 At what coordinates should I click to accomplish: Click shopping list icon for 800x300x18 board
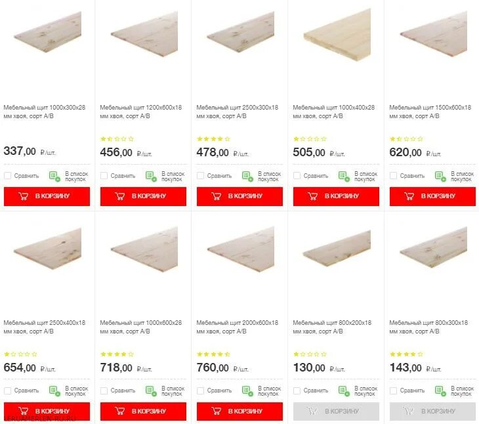click(440, 391)
